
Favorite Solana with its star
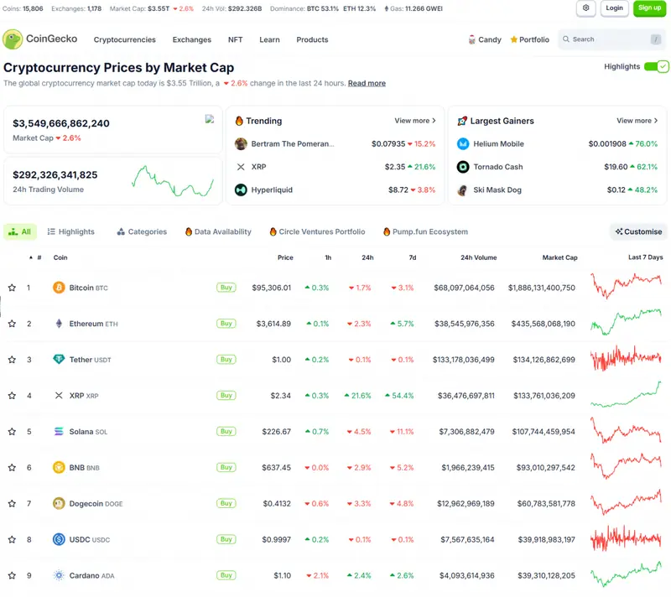point(12,431)
